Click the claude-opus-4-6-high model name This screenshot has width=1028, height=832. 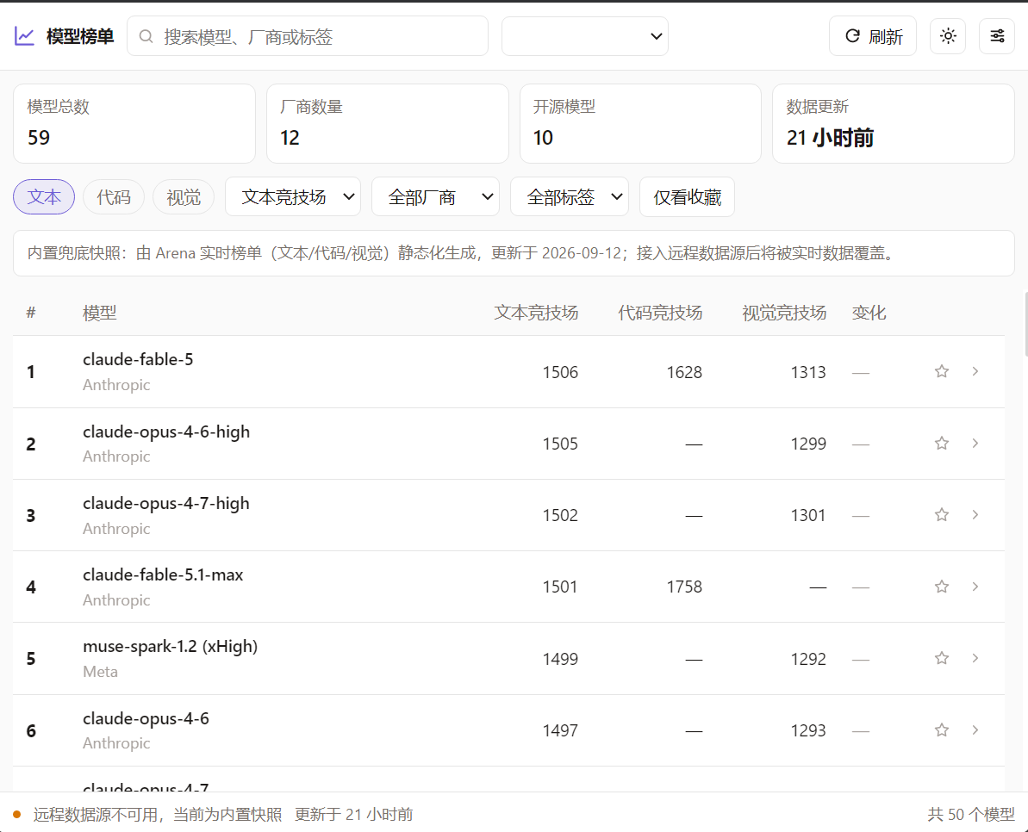tap(166, 432)
